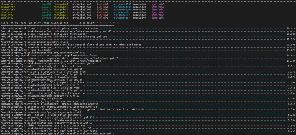Click the 'container-engine/crictl : Download_file' line
The height and width of the screenshot is (135, 296).
tap(40, 88)
